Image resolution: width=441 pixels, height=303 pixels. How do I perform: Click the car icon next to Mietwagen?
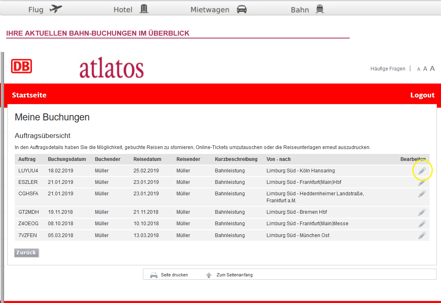pyautogui.click(x=242, y=9)
